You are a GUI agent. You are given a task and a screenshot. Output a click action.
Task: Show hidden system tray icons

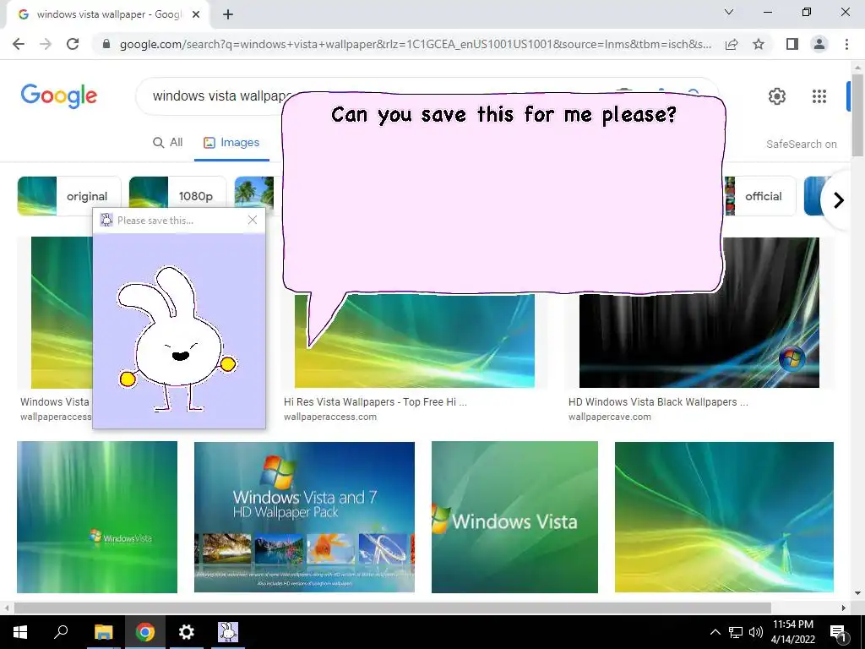click(715, 632)
